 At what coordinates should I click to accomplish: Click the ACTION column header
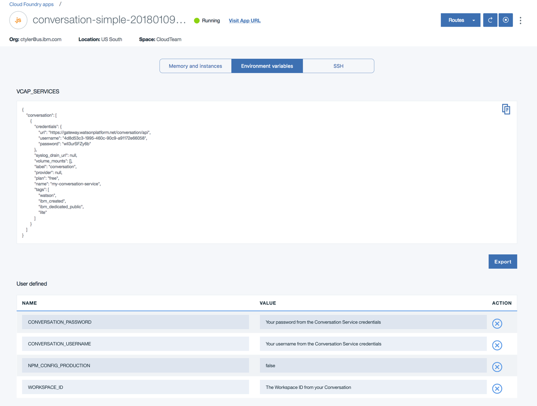[502, 303]
